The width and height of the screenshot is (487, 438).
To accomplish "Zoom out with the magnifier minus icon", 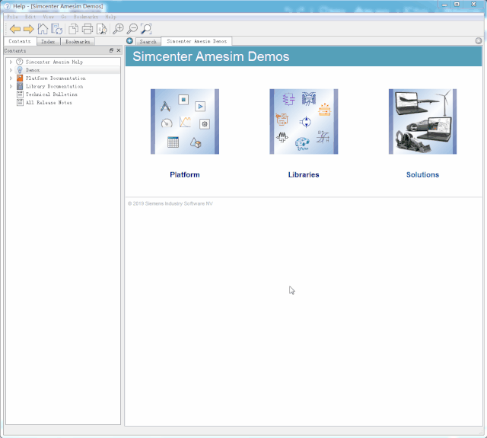I will 132,29.
